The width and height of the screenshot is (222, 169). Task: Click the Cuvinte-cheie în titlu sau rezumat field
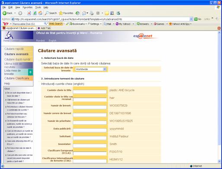point(90,100)
